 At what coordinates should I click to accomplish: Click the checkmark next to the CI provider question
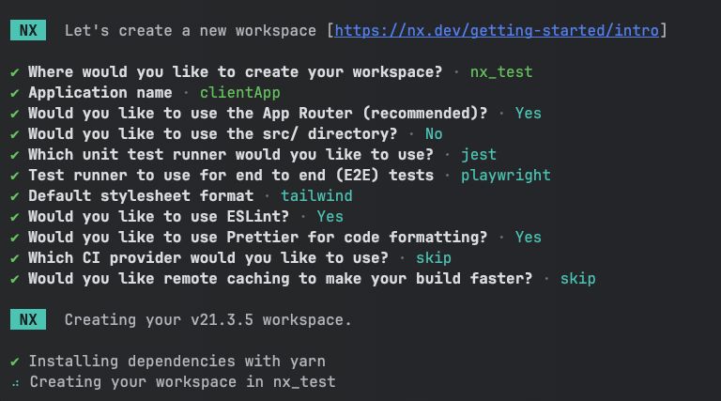coord(15,258)
